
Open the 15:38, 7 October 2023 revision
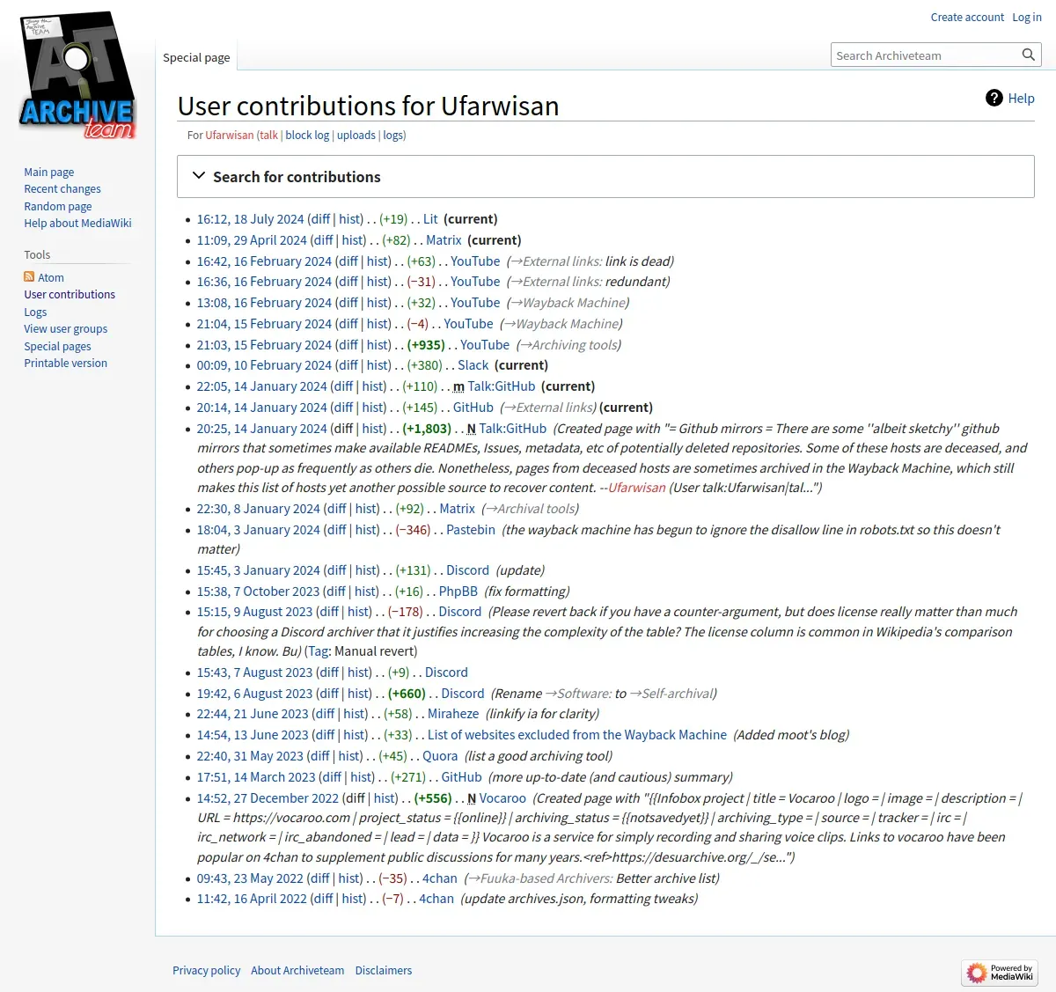click(258, 592)
